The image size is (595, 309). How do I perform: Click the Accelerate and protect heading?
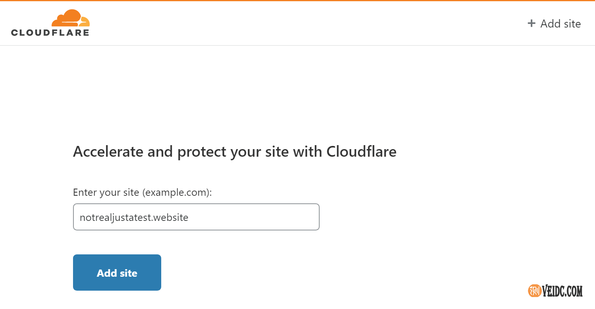coord(235,152)
